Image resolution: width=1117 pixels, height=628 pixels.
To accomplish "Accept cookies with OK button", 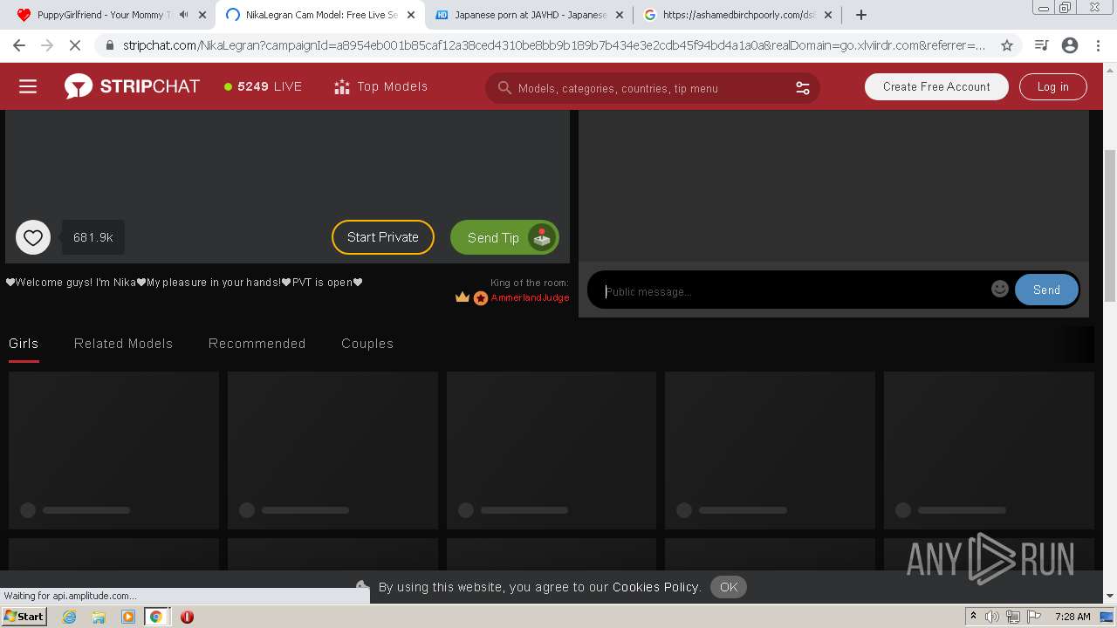I will tap(729, 587).
